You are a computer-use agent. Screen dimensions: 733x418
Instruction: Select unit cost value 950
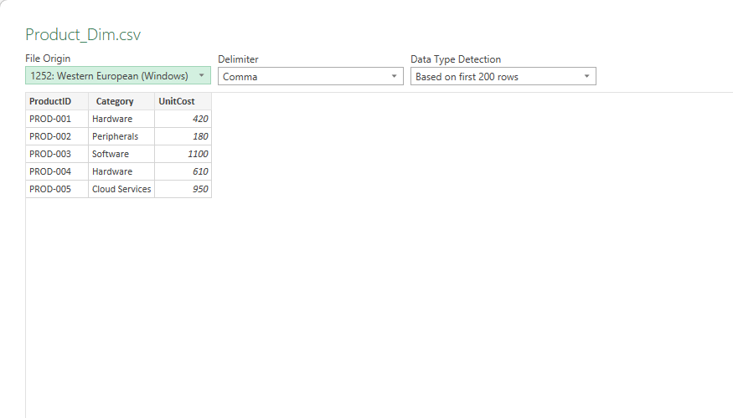pyautogui.click(x=183, y=190)
